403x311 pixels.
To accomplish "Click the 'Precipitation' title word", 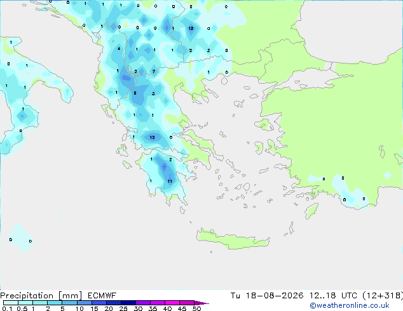I will point(27,296).
